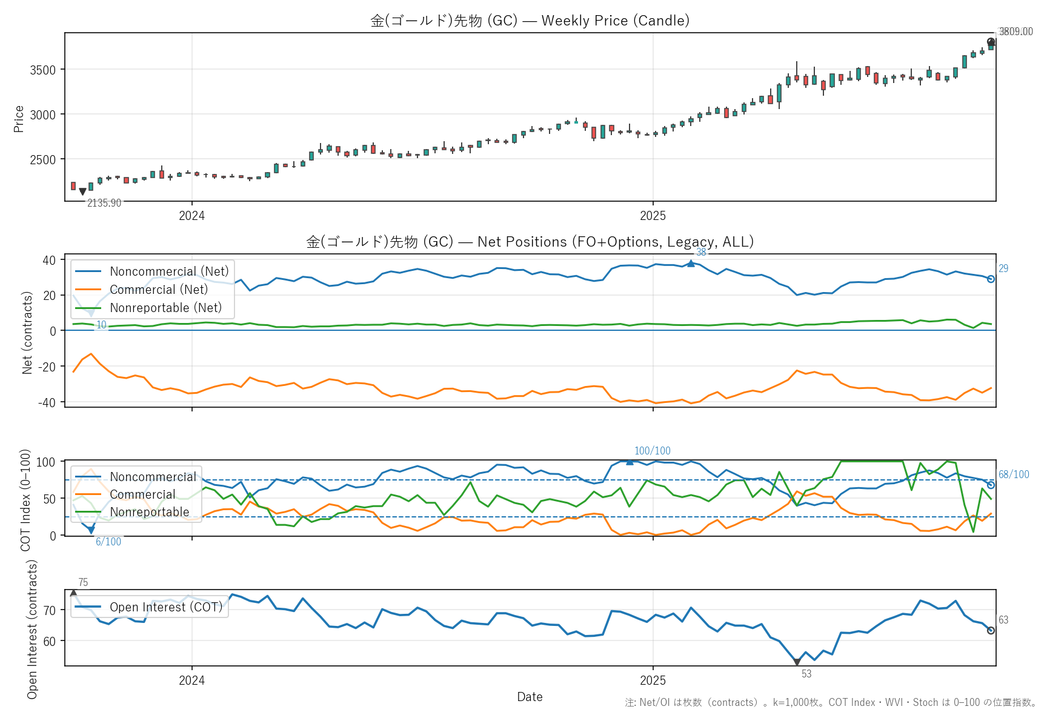Click the Net Positions chart title
Screen dimensions: 1047x715
click(x=530, y=242)
